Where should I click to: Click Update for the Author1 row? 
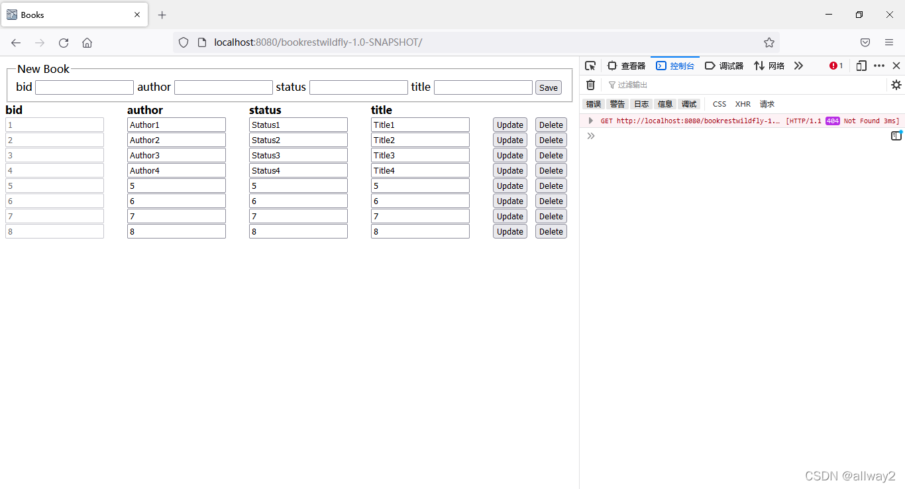[510, 125]
